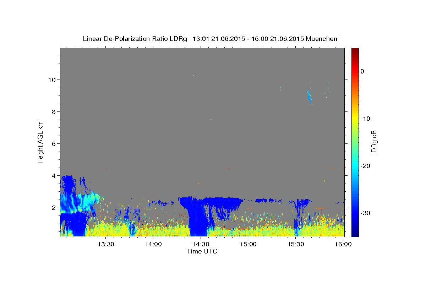Viewport: 426px width, 284px height.
Task: Click the height tick label 10
Action: point(52,80)
